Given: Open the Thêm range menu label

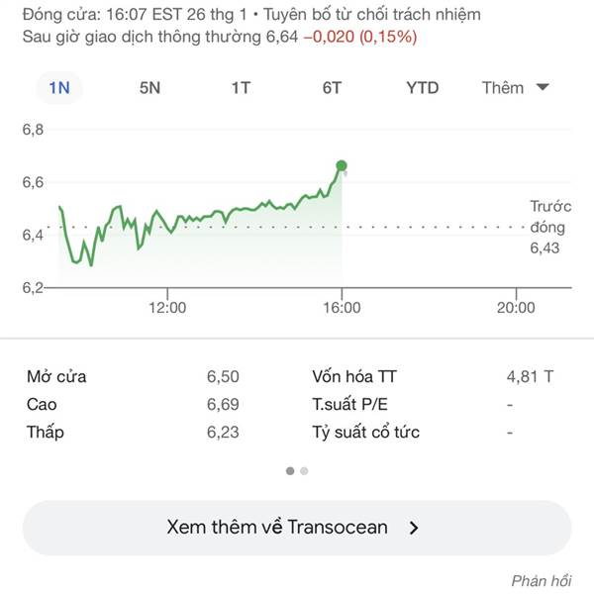Looking at the screenshot, I should [503, 88].
